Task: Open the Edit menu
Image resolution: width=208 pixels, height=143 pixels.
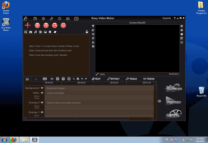Action: coord(96,79)
